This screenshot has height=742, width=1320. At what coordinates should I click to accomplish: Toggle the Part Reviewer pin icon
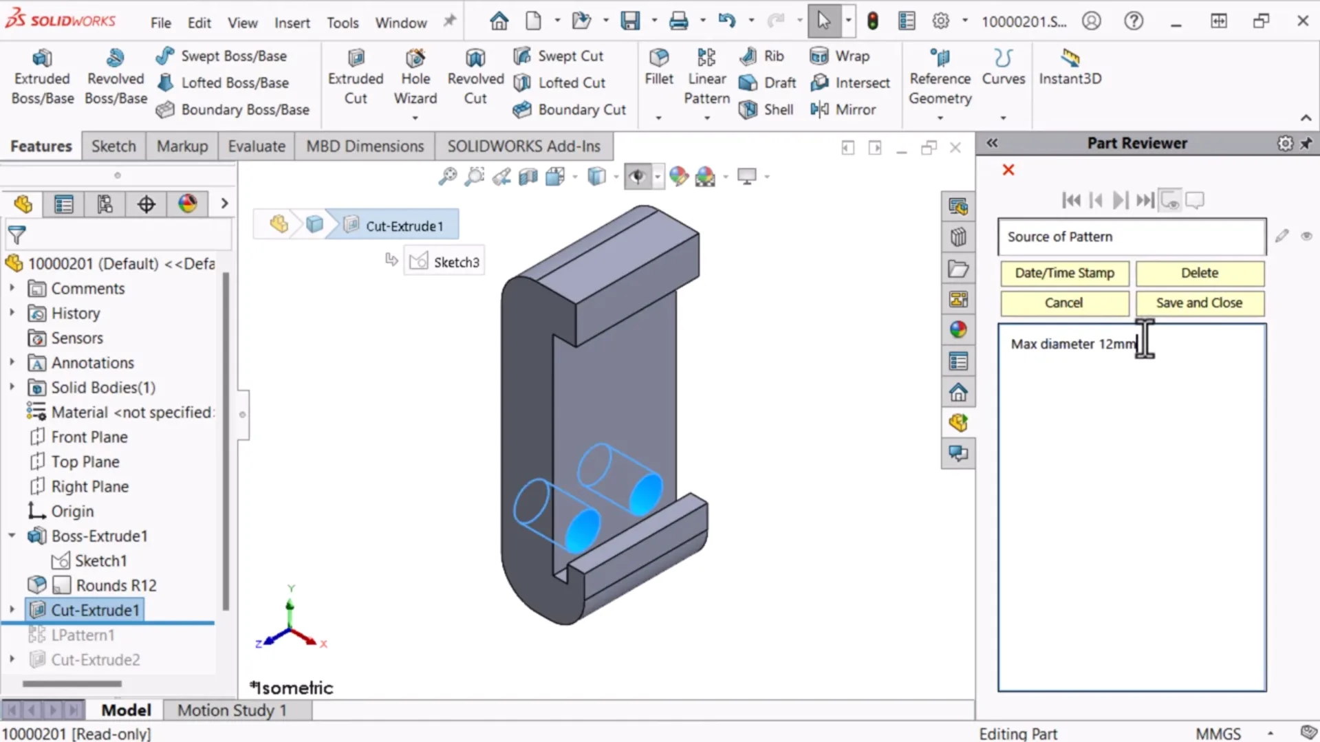(x=1306, y=143)
